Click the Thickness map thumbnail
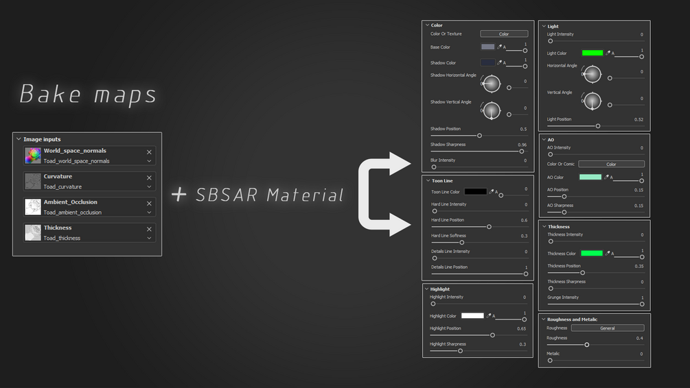This screenshot has width=690, height=388. click(x=33, y=232)
